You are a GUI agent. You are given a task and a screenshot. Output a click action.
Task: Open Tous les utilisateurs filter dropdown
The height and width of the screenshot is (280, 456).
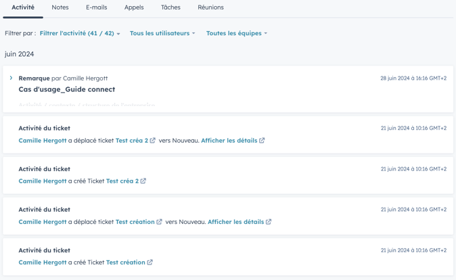pyautogui.click(x=162, y=33)
